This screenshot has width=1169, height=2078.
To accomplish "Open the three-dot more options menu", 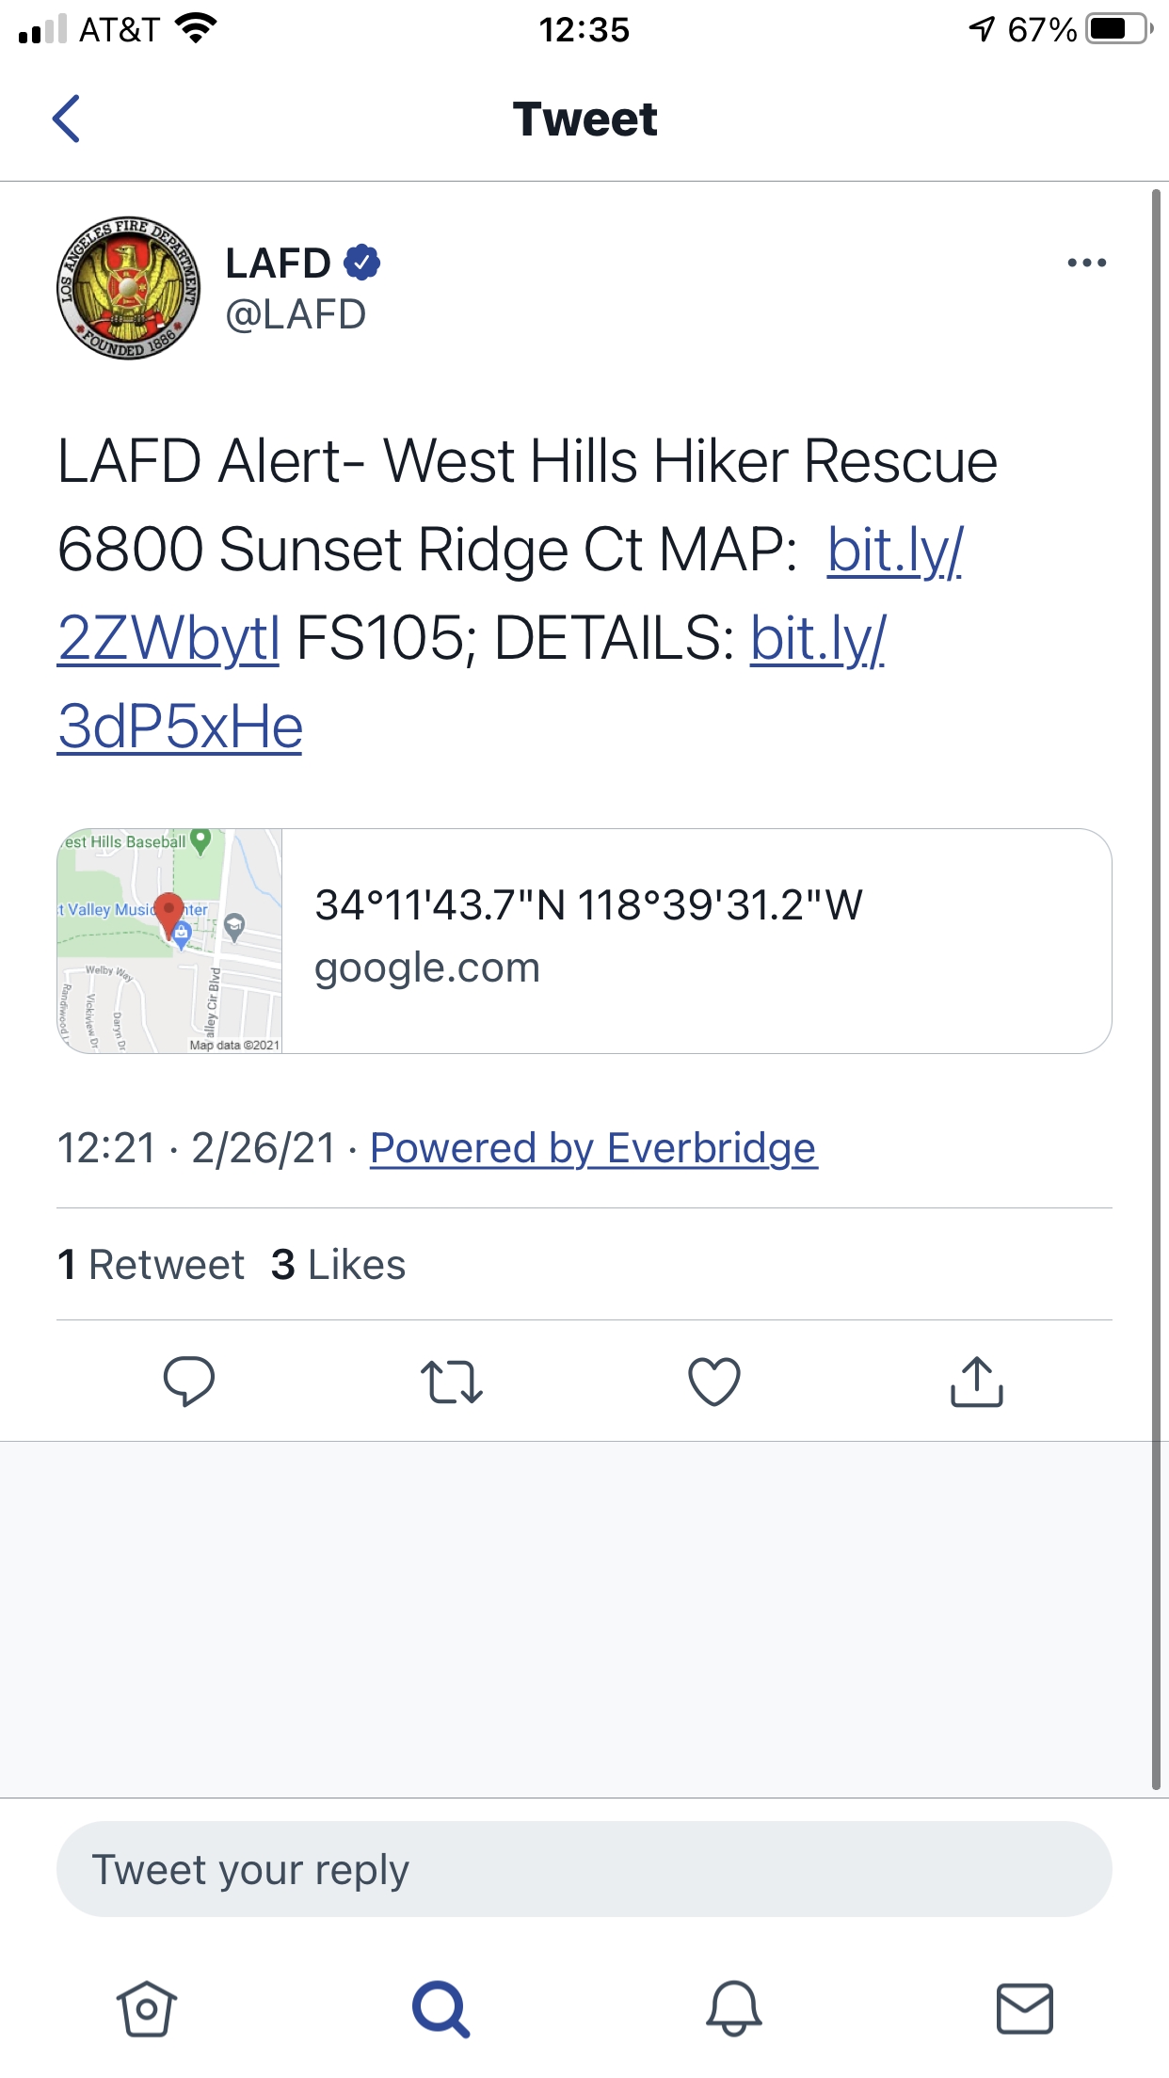I will pos(1086,263).
